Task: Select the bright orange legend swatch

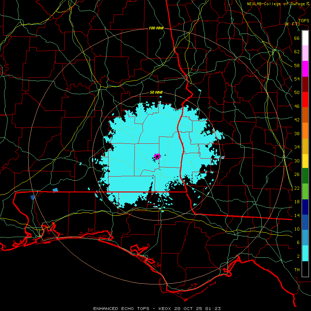Action: click(x=305, y=131)
